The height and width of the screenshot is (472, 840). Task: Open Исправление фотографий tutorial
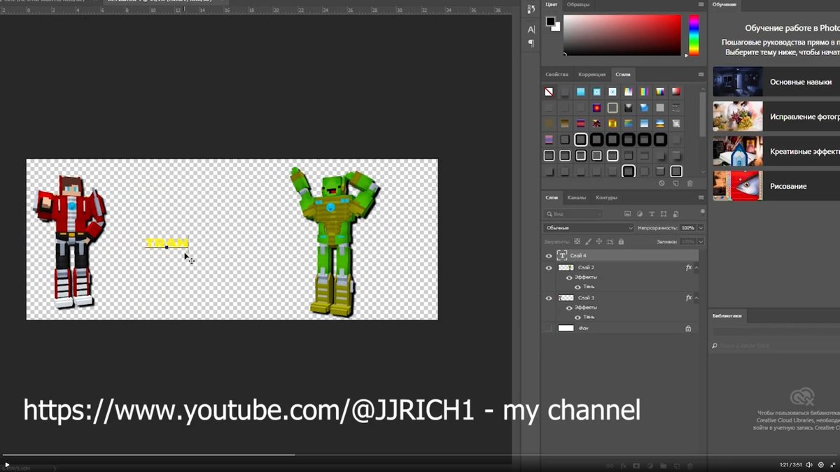point(776,117)
